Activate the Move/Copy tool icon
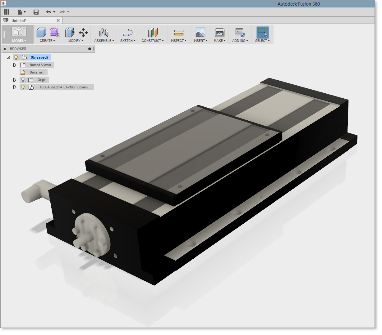 pyautogui.click(x=83, y=33)
